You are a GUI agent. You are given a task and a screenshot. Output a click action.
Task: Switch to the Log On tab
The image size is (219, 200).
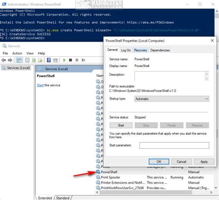(126, 50)
